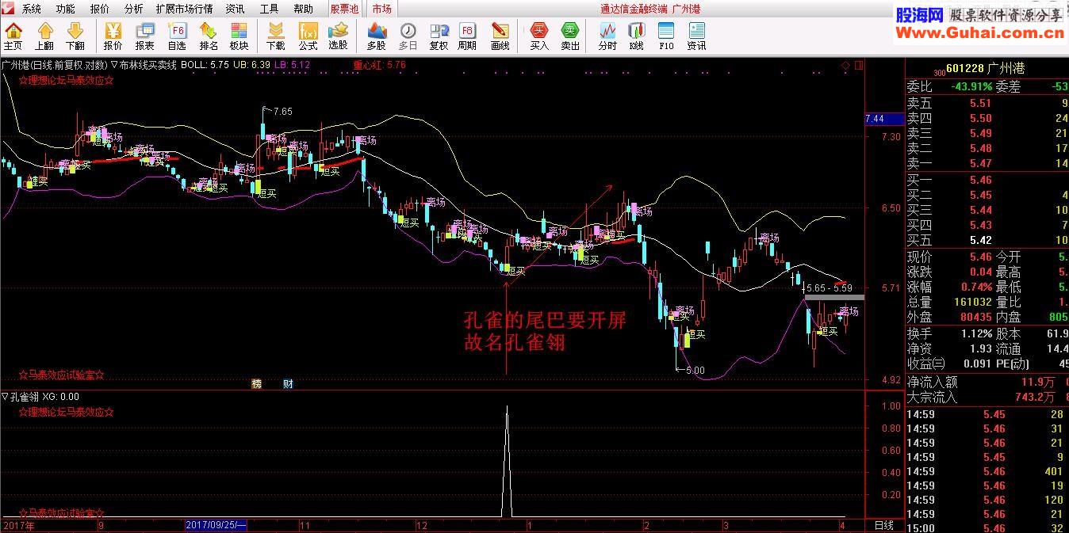Open the 资讯 news toolbar icon
1069x533 pixels.
tap(696, 36)
